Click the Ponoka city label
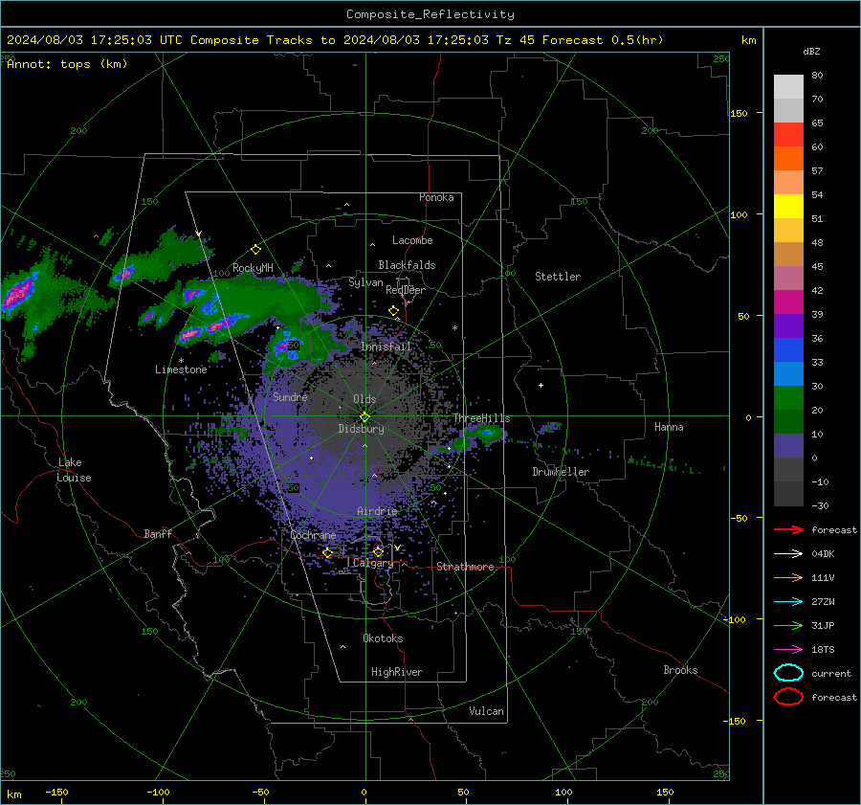861x805 pixels. coord(436,197)
